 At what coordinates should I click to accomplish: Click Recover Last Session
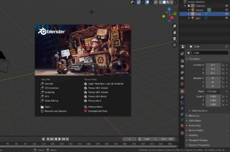pos(55,111)
